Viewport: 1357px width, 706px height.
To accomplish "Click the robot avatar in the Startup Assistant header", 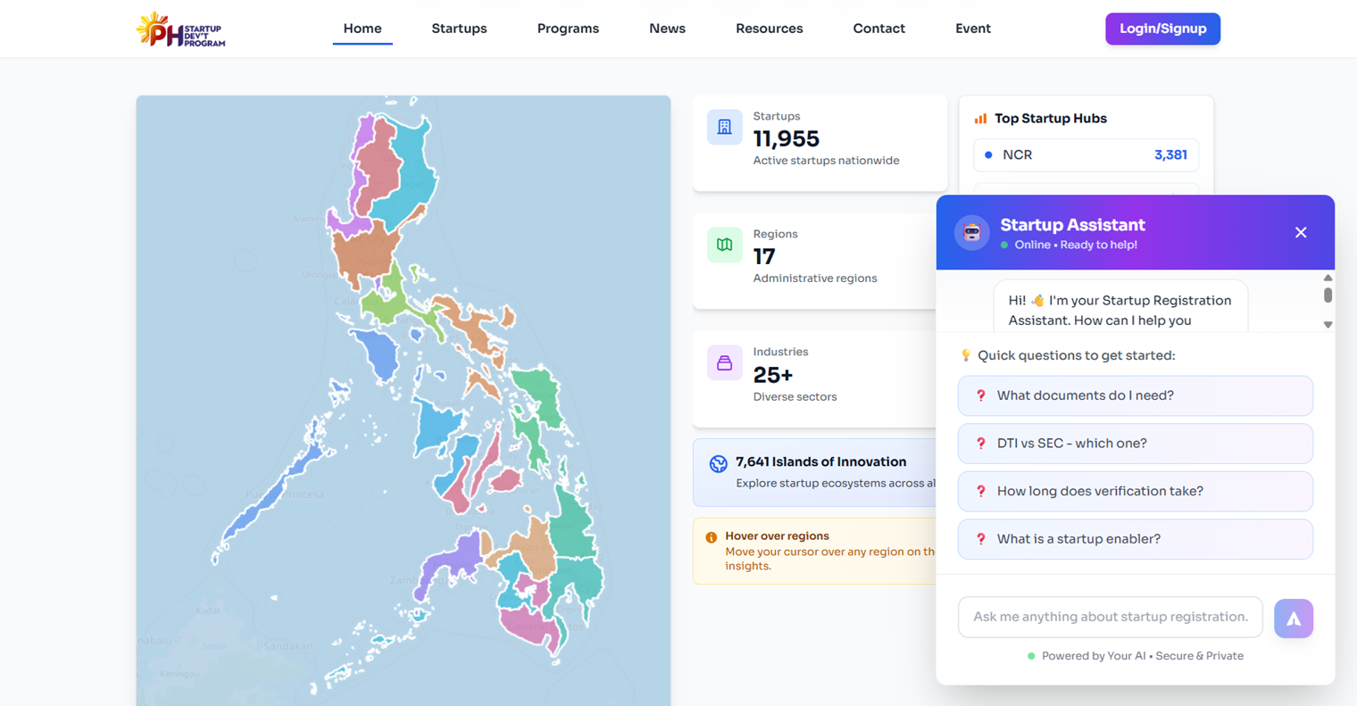I will 971,232.
